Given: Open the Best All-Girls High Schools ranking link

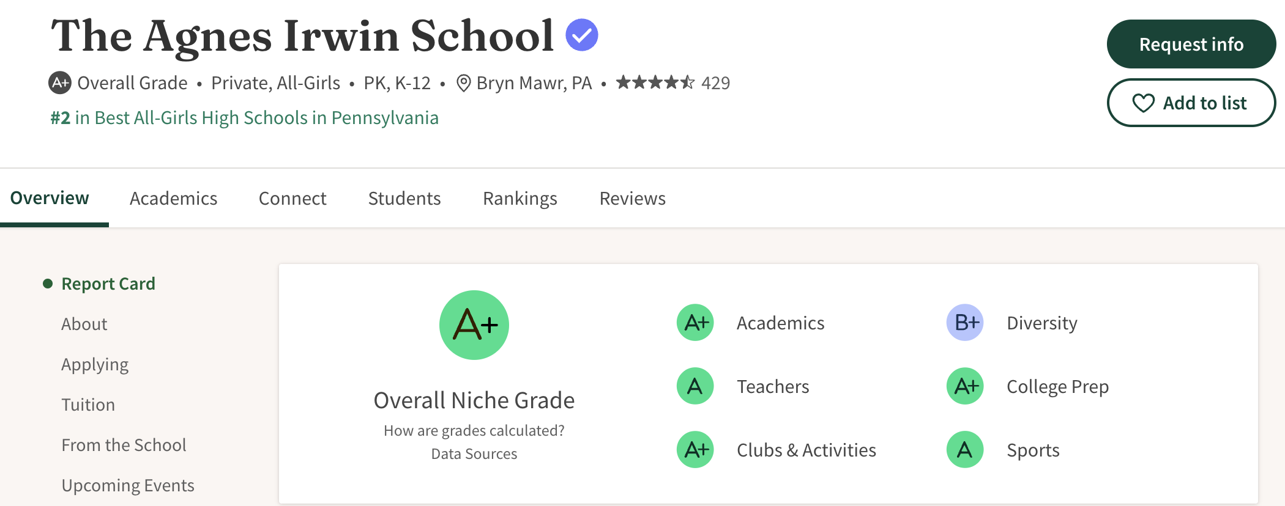Looking at the screenshot, I should click(245, 118).
